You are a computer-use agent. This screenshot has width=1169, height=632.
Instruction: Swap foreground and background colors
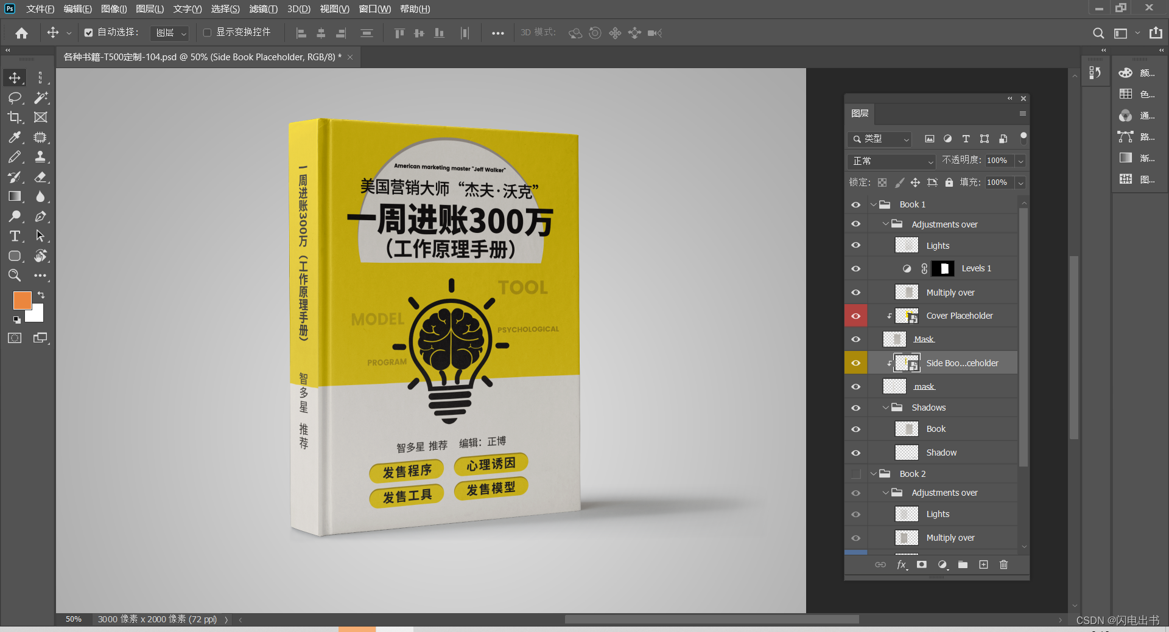[x=41, y=295]
